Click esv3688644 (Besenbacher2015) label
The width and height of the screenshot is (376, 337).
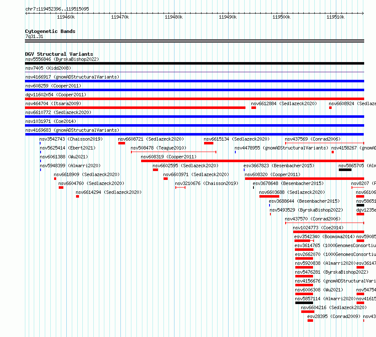coord(304,201)
